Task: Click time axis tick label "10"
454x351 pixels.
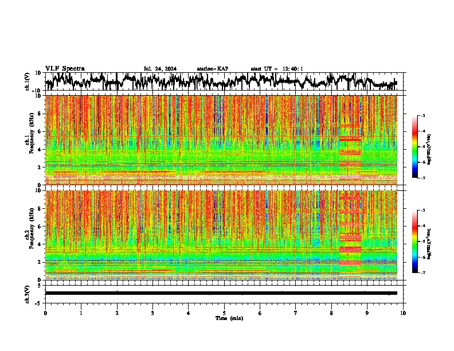Action: (403, 313)
